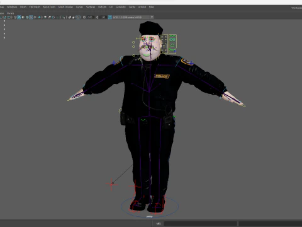Toggle Depth of Field icon
The height and width of the screenshot is (227, 302).
coord(58,17)
